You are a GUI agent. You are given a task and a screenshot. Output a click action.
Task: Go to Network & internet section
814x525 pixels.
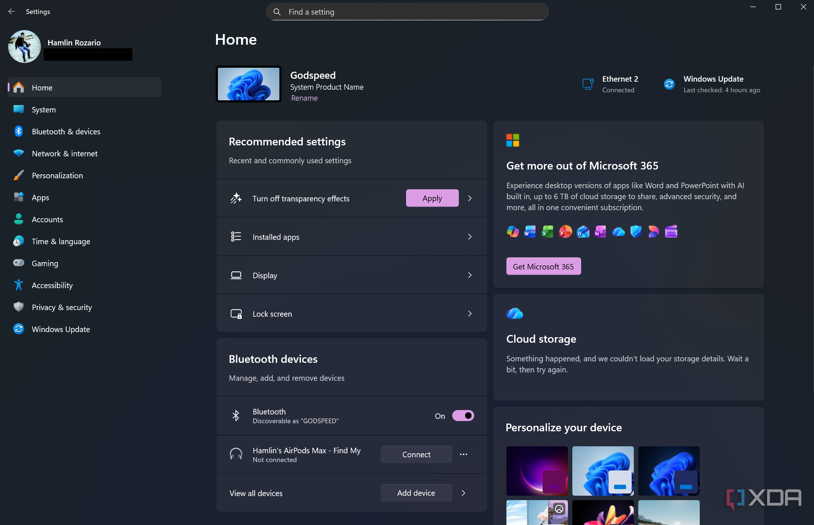[x=84, y=153]
